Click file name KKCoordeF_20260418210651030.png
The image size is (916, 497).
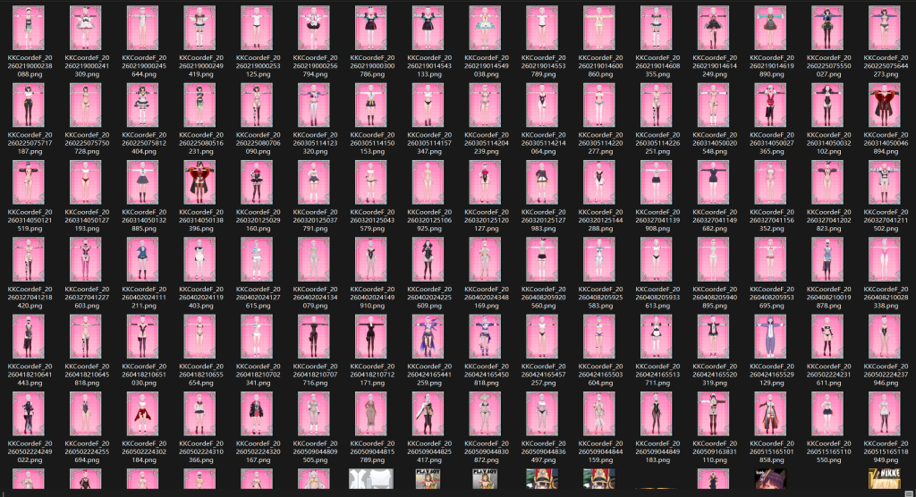coord(143,375)
